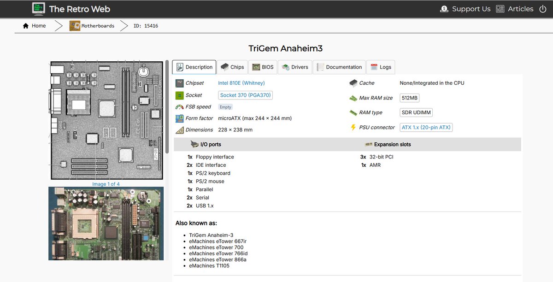Click the USB 1.x port entry
The width and height of the screenshot is (553, 282).
[205, 206]
